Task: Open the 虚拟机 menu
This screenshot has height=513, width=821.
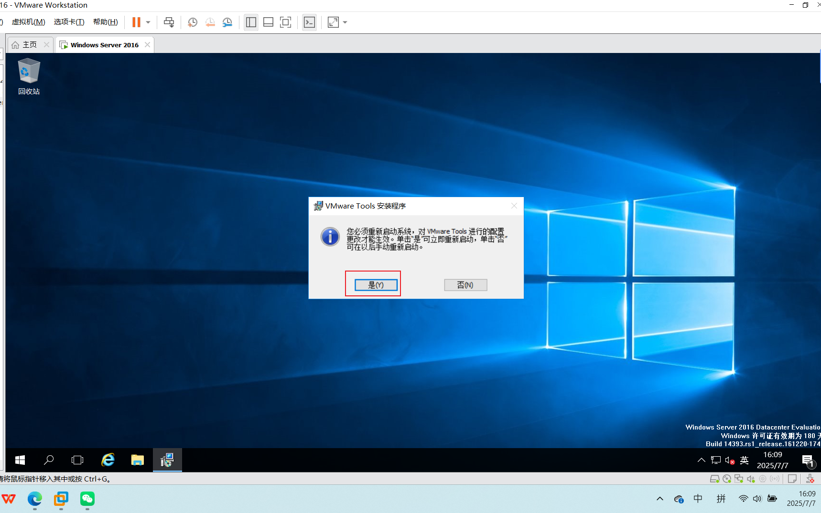Action: click(29, 21)
